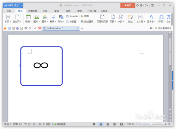The image size is (176, 129).
Task: Click the chart (图表) button
Action: coord(85,16)
